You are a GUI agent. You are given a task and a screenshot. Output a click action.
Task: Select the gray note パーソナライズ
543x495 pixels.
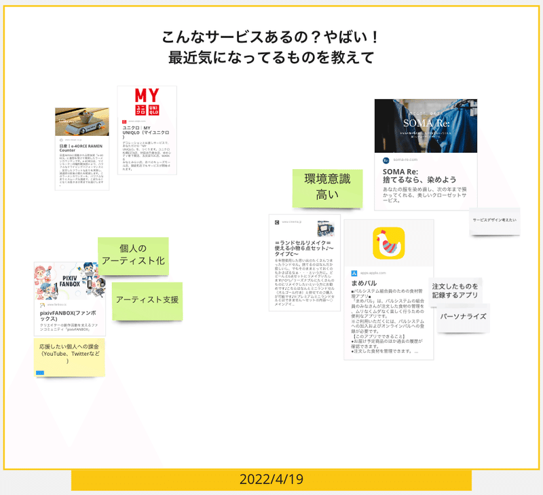pyautogui.click(x=463, y=318)
